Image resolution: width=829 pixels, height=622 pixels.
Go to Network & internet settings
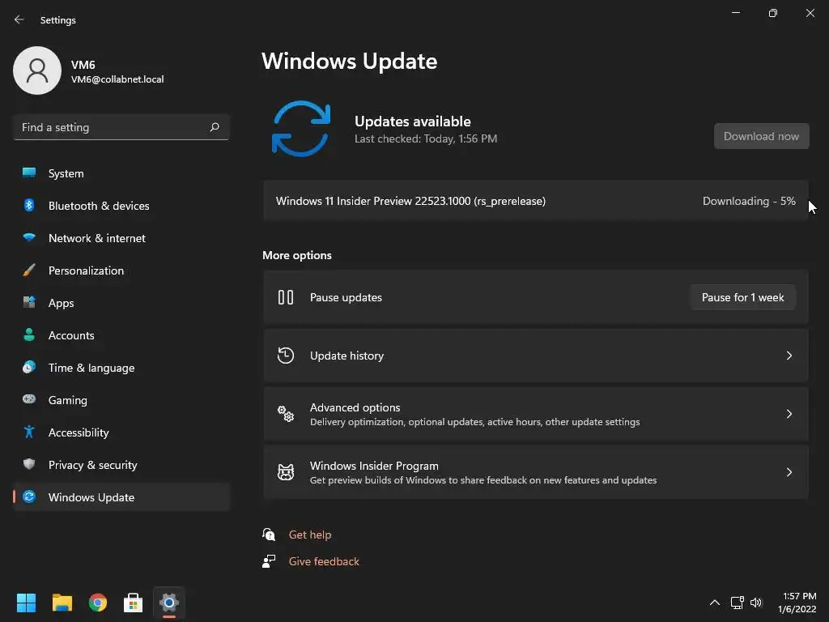(121, 237)
